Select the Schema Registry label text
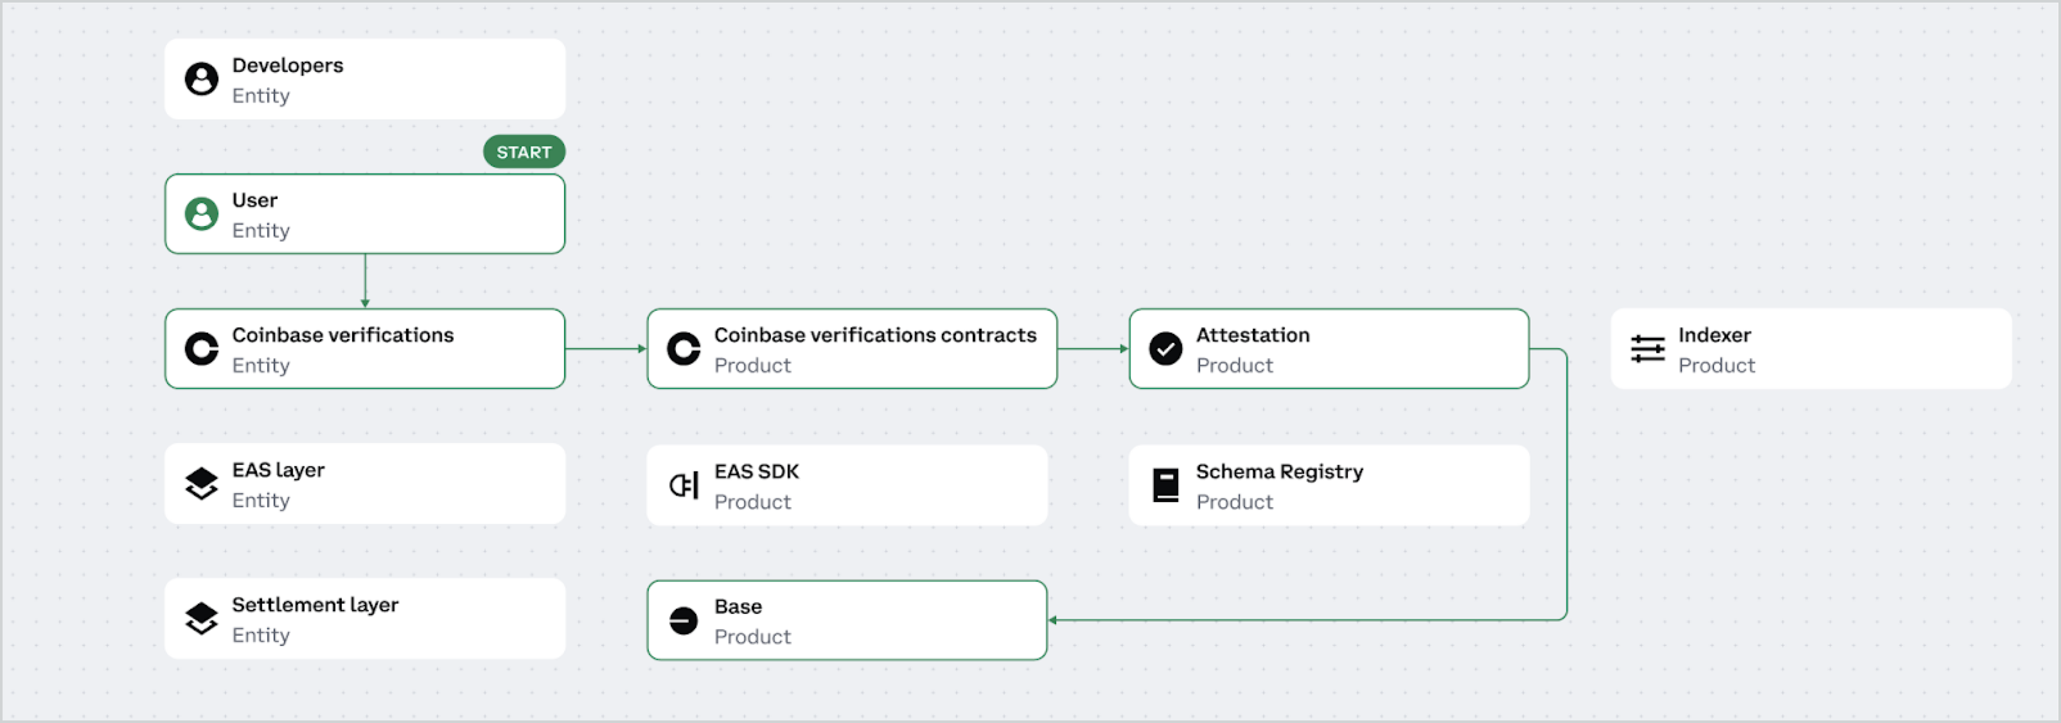This screenshot has width=2061, height=723. [x=1280, y=472]
